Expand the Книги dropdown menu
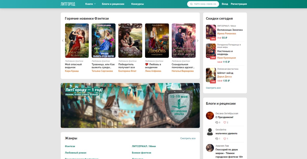 coord(90,4)
